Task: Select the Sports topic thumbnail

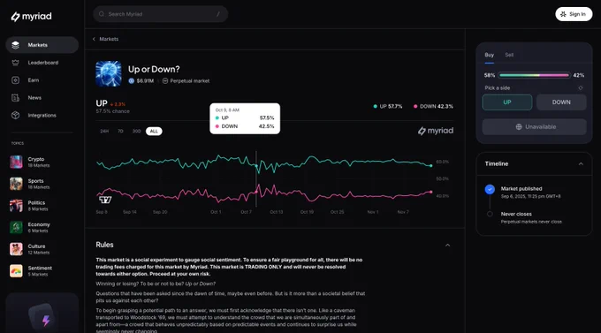Action: (16, 184)
